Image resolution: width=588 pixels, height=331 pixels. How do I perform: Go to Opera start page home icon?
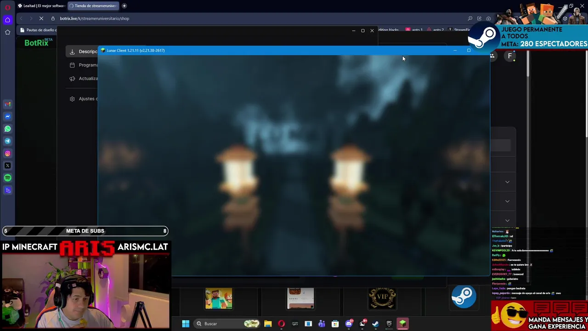coord(7,20)
